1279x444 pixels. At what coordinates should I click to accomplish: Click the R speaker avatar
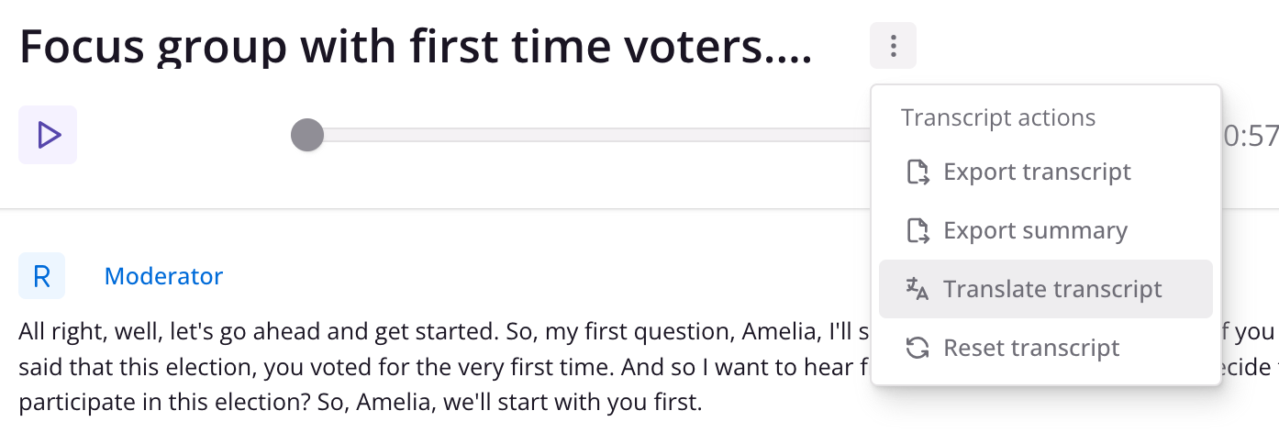click(42, 276)
